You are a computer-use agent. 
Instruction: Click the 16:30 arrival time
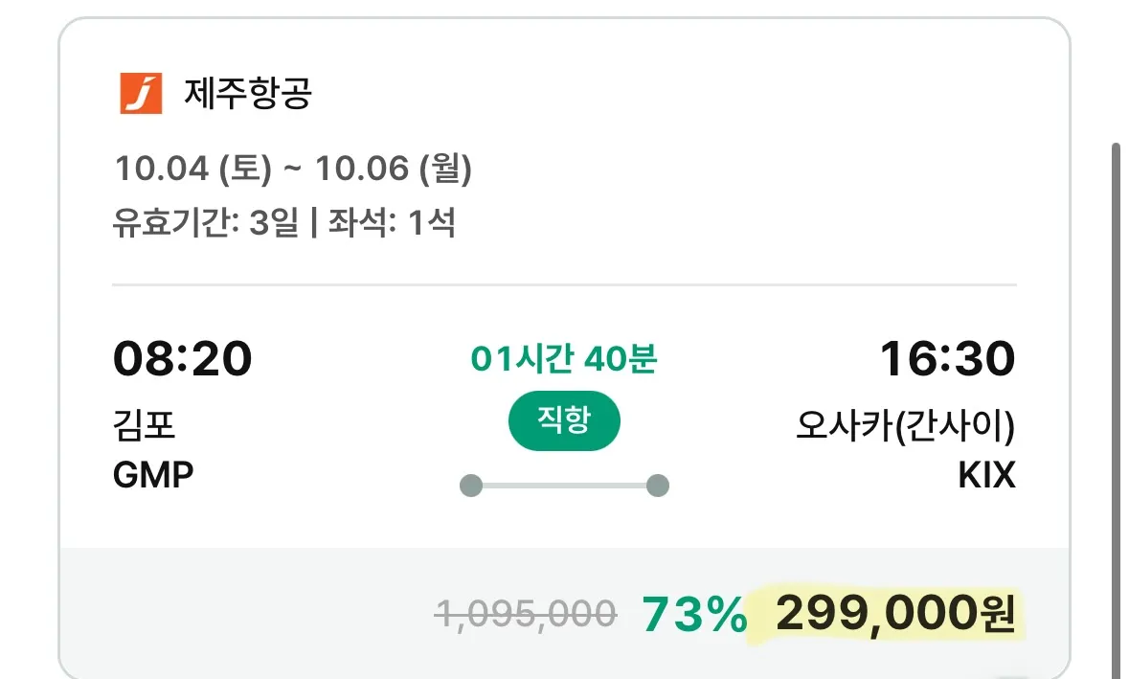coord(947,360)
